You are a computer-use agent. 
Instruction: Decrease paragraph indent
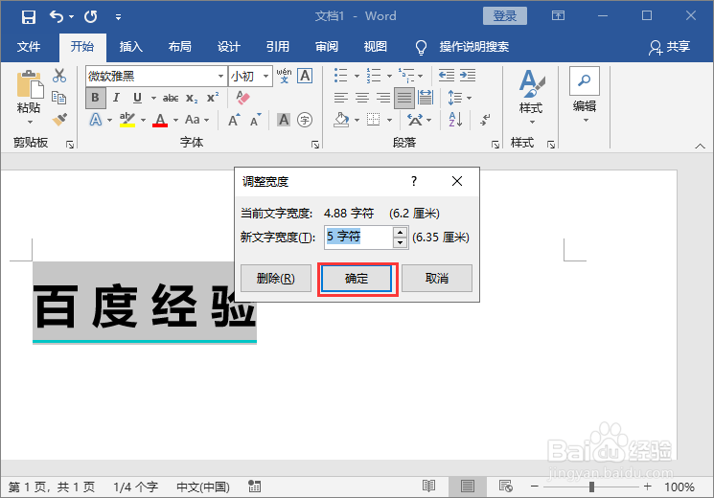(x=447, y=76)
